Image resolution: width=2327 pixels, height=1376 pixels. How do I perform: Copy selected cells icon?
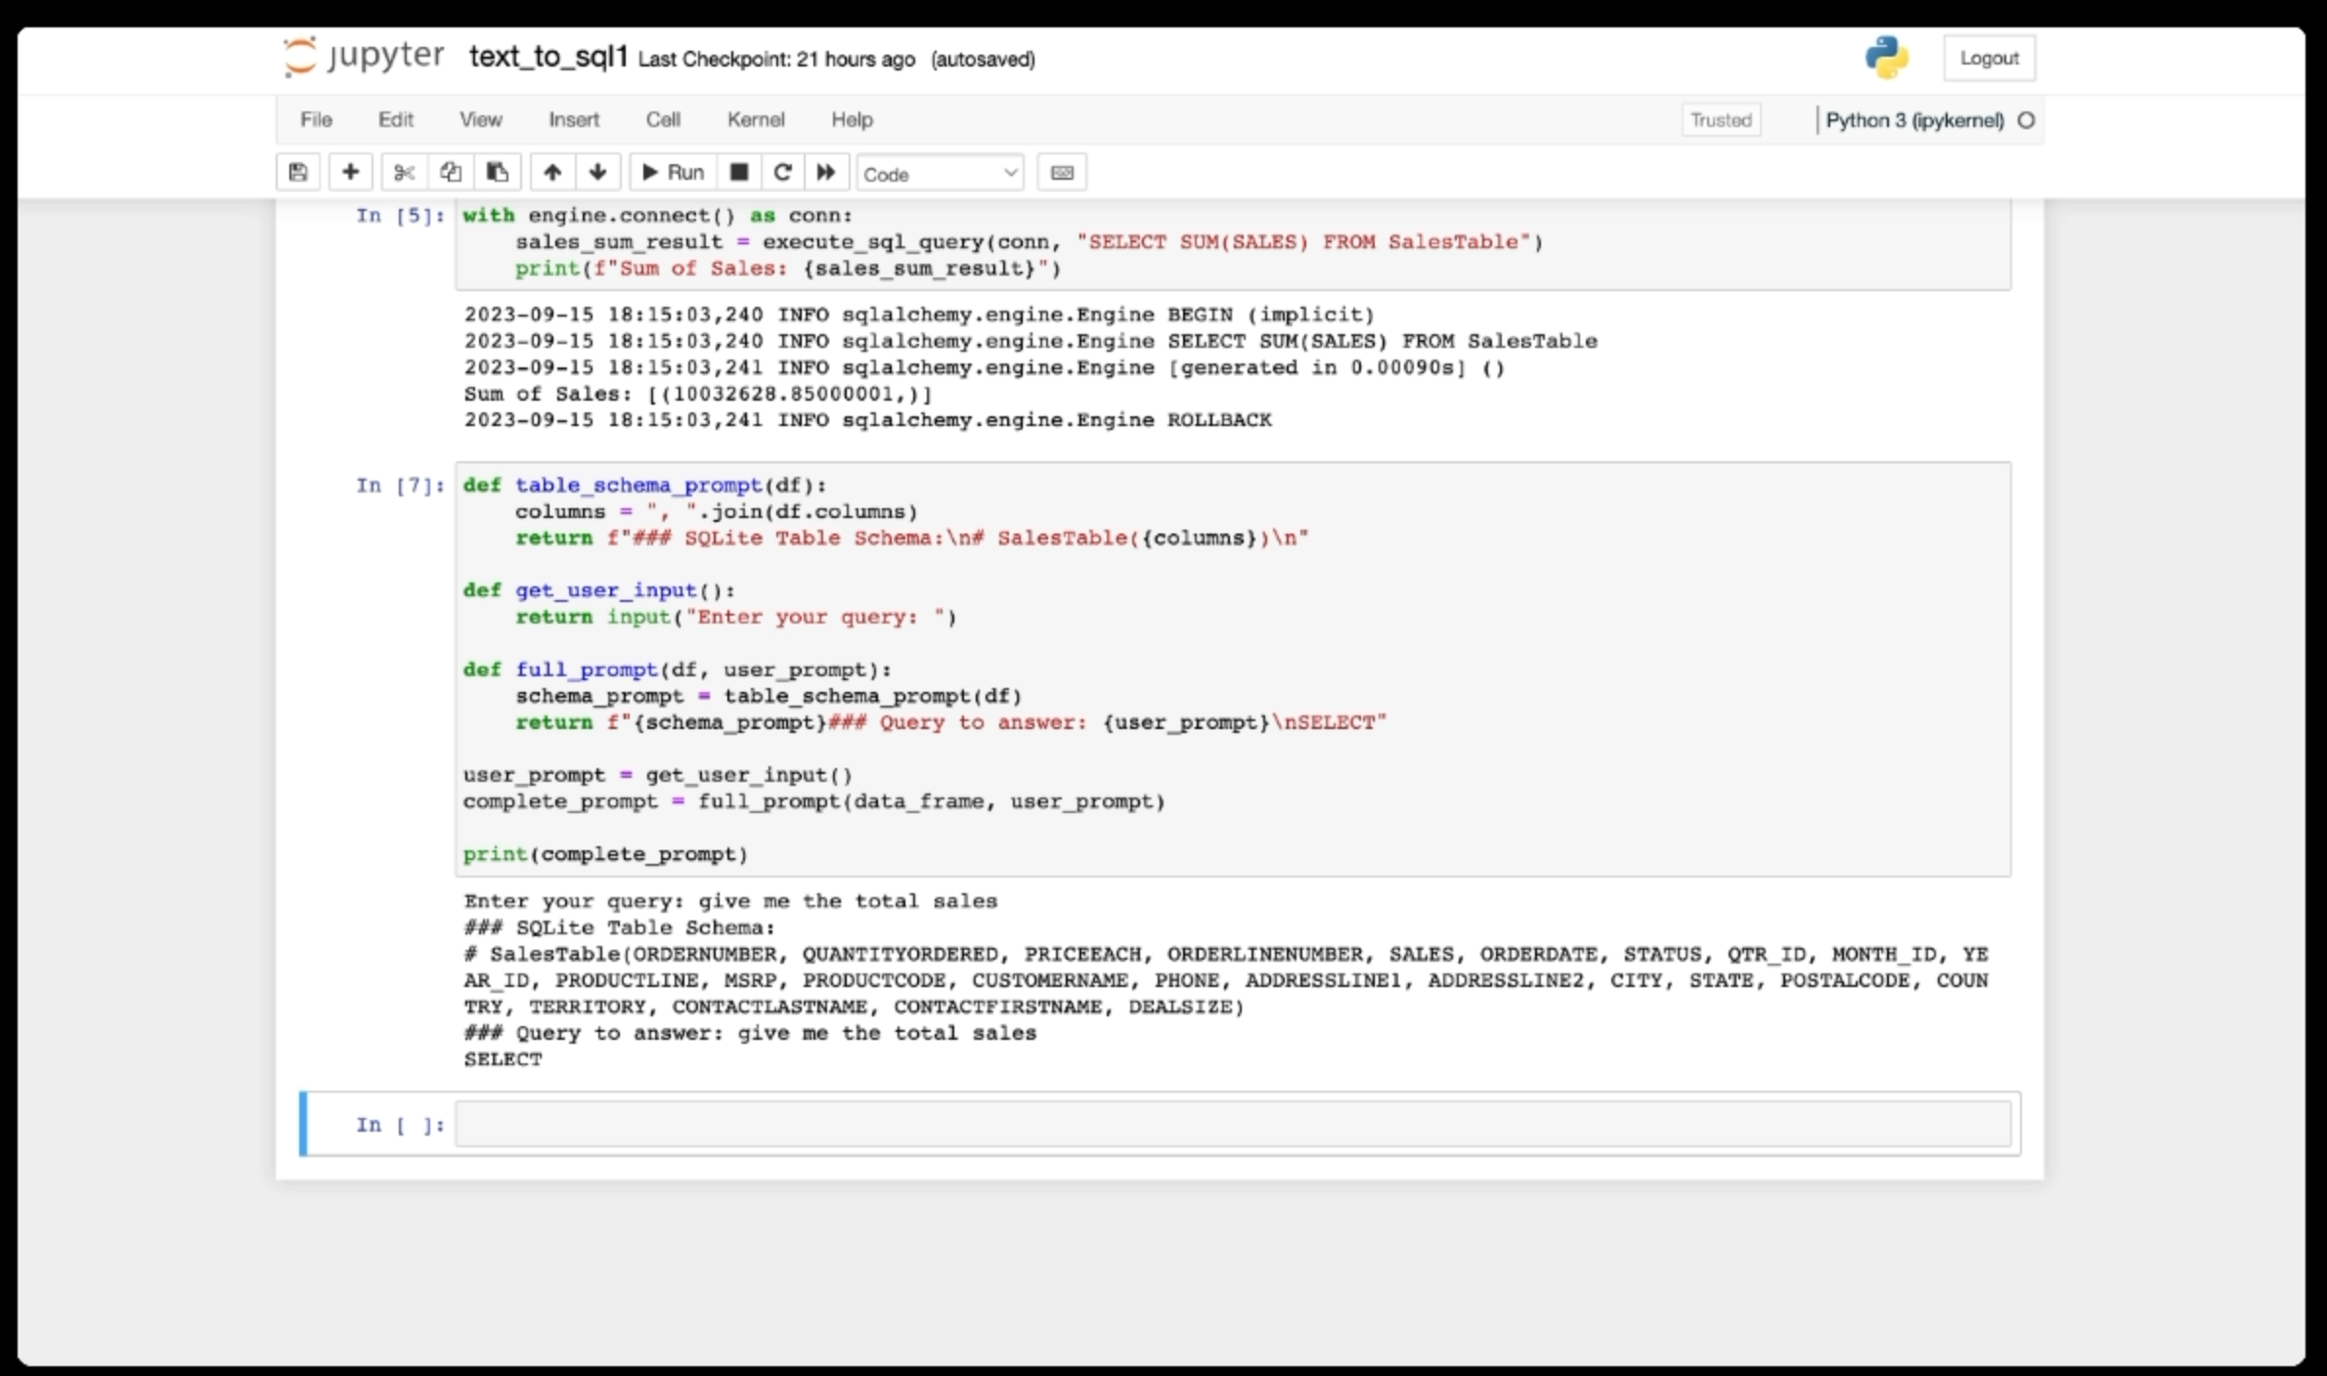tap(451, 173)
